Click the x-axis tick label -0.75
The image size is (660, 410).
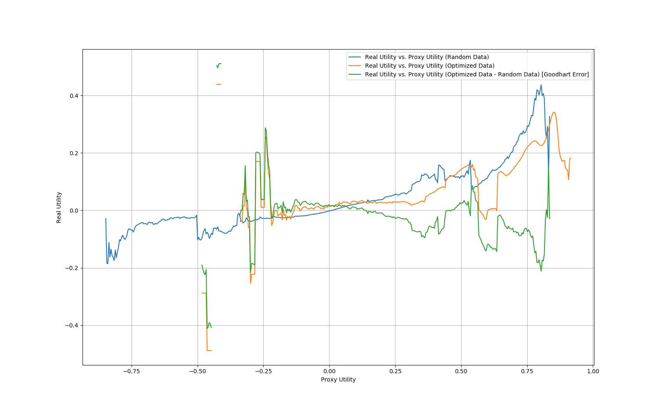click(131, 371)
